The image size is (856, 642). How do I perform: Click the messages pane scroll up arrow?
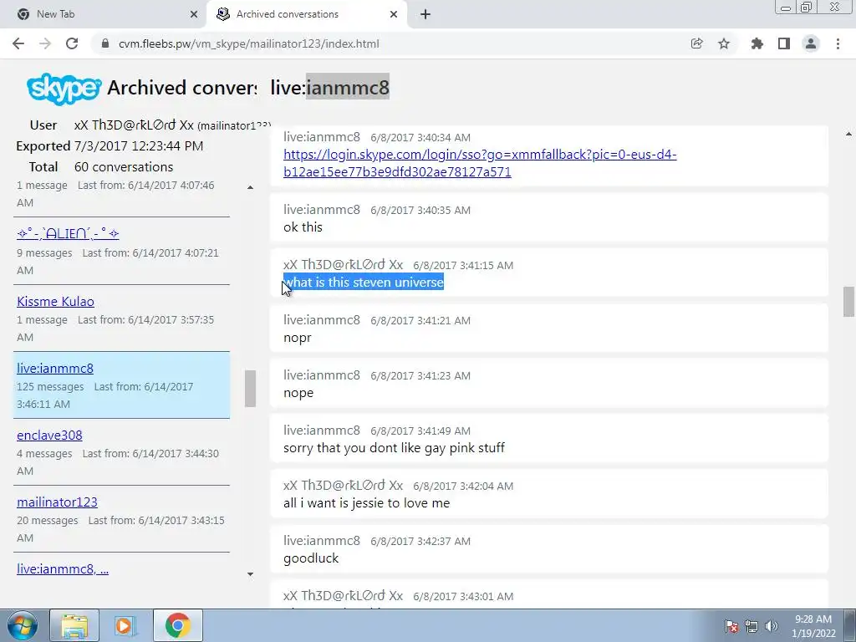[848, 134]
